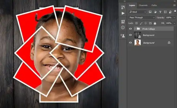The image size is (177, 108).
Task: Open the Opacity dropdown arrow
Action: (173, 17)
